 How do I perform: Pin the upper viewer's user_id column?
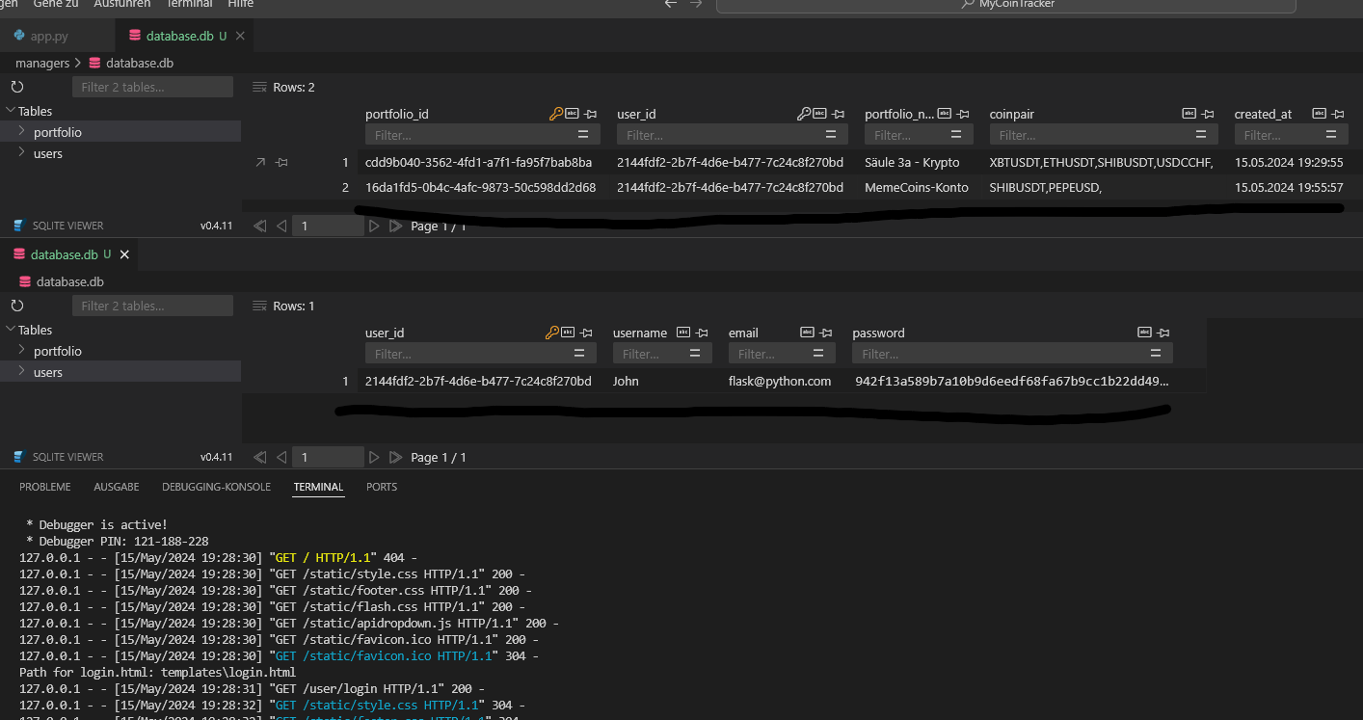pyautogui.click(x=839, y=114)
